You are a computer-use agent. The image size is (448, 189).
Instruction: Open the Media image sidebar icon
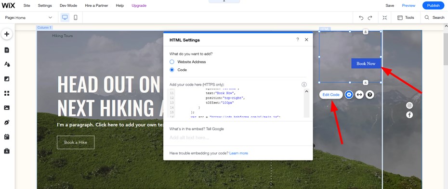7,108
